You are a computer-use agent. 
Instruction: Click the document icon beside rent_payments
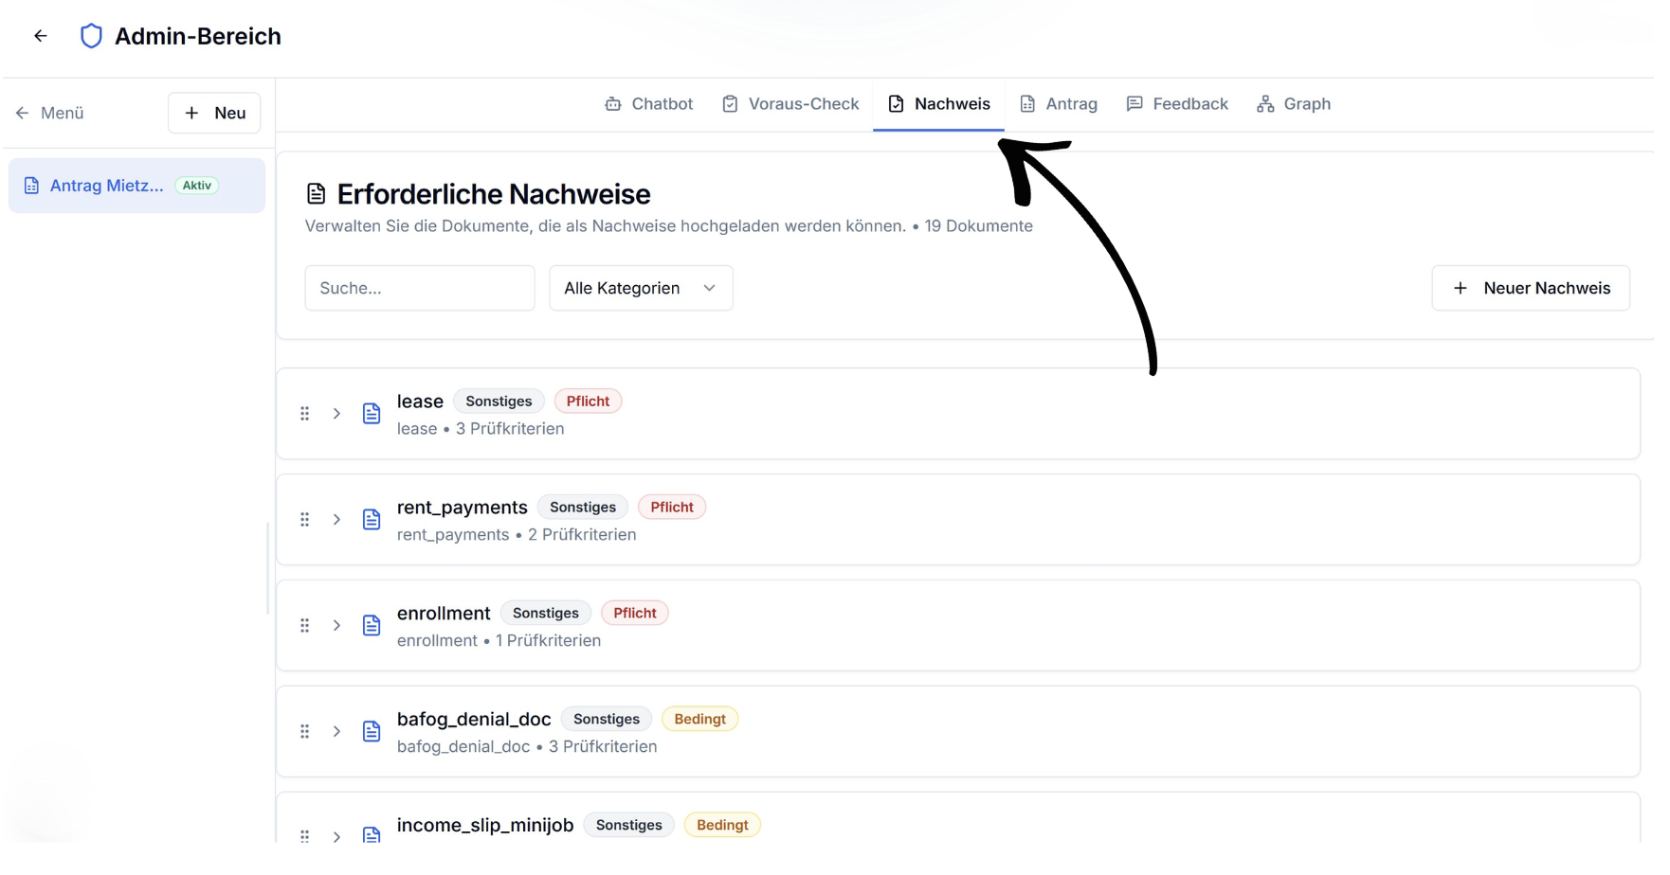tap(372, 520)
